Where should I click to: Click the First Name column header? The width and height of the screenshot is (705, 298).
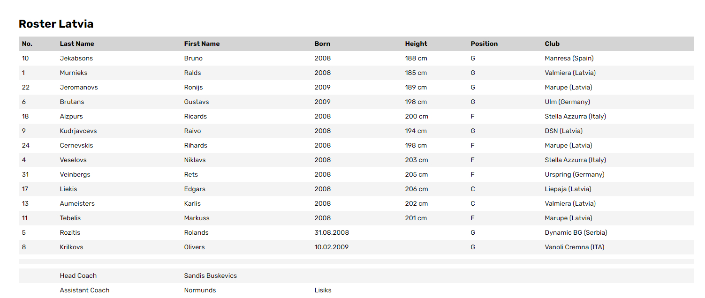[202, 44]
